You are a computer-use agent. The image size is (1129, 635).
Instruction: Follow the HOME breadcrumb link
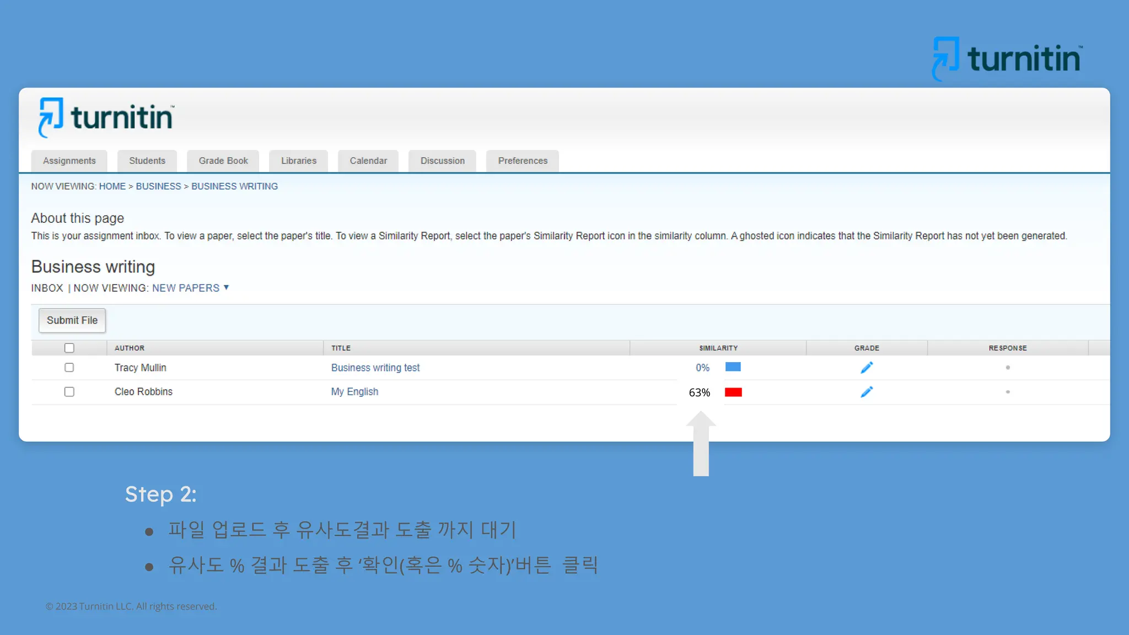pyautogui.click(x=112, y=186)
